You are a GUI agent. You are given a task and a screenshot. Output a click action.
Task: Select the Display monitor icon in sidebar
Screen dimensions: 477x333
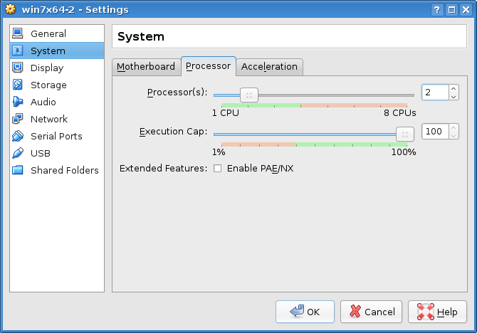pos(18,68)
